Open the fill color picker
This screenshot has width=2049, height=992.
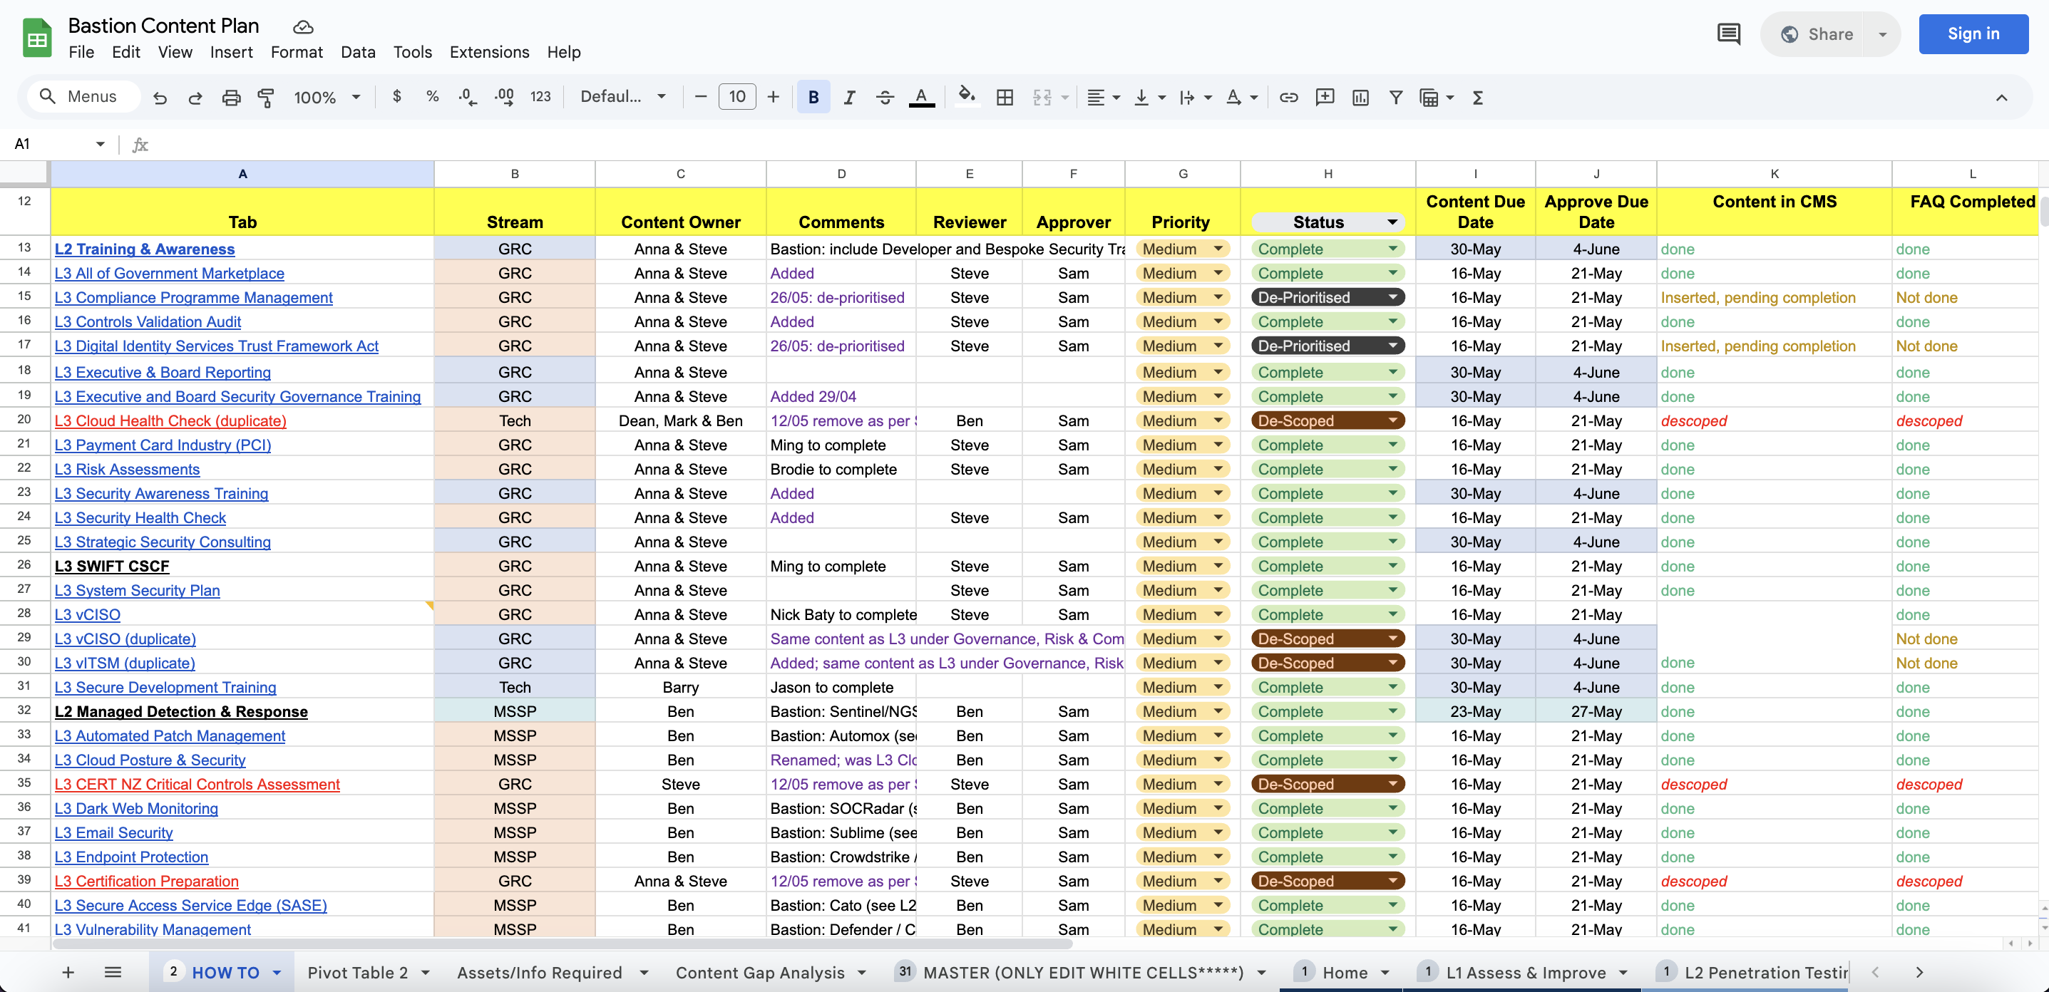[965, 96]
